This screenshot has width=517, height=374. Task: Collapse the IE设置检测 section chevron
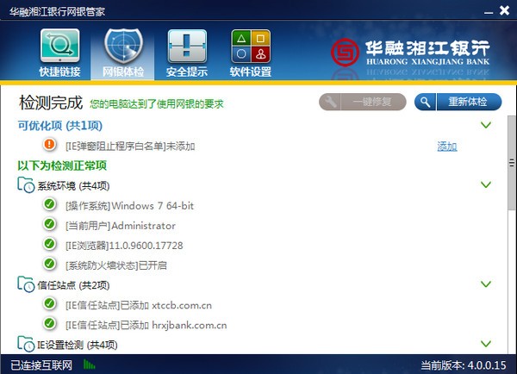tap(486, 344)
